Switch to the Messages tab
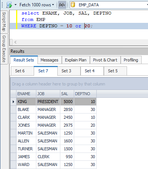 pyautogui.click(x=49, y=60)
